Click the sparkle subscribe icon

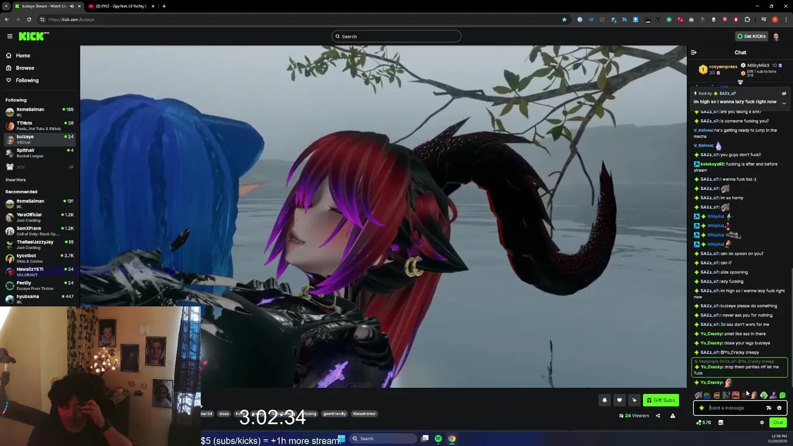pos(634,400)
